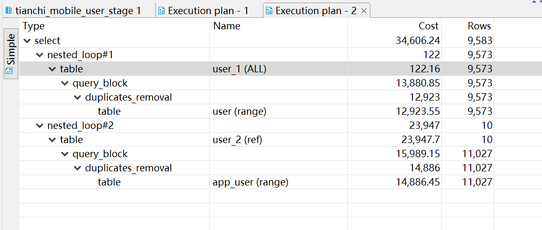The image size is (542, 230).
Task: Click the cost value 15,989.15
Action: tap(418, 154)
